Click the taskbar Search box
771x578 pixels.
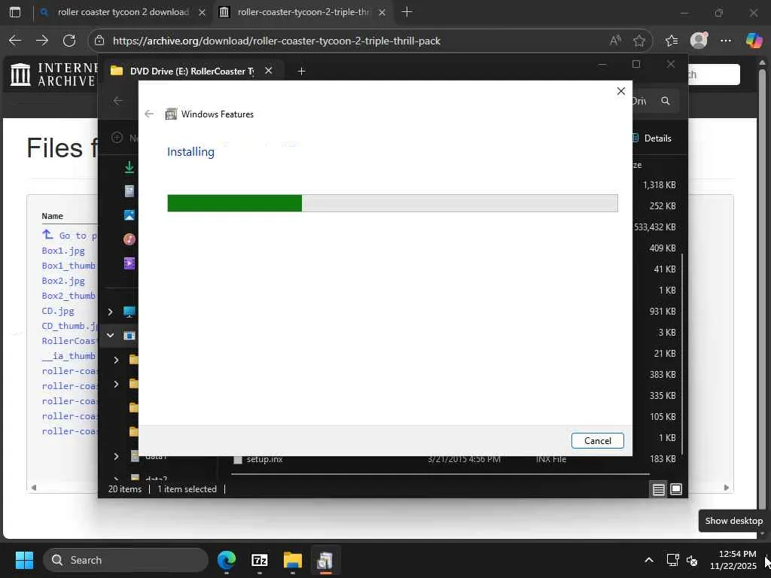pos(126,560)
